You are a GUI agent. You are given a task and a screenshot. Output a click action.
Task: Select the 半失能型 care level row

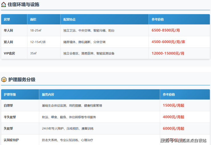click(x=10, y=117)
